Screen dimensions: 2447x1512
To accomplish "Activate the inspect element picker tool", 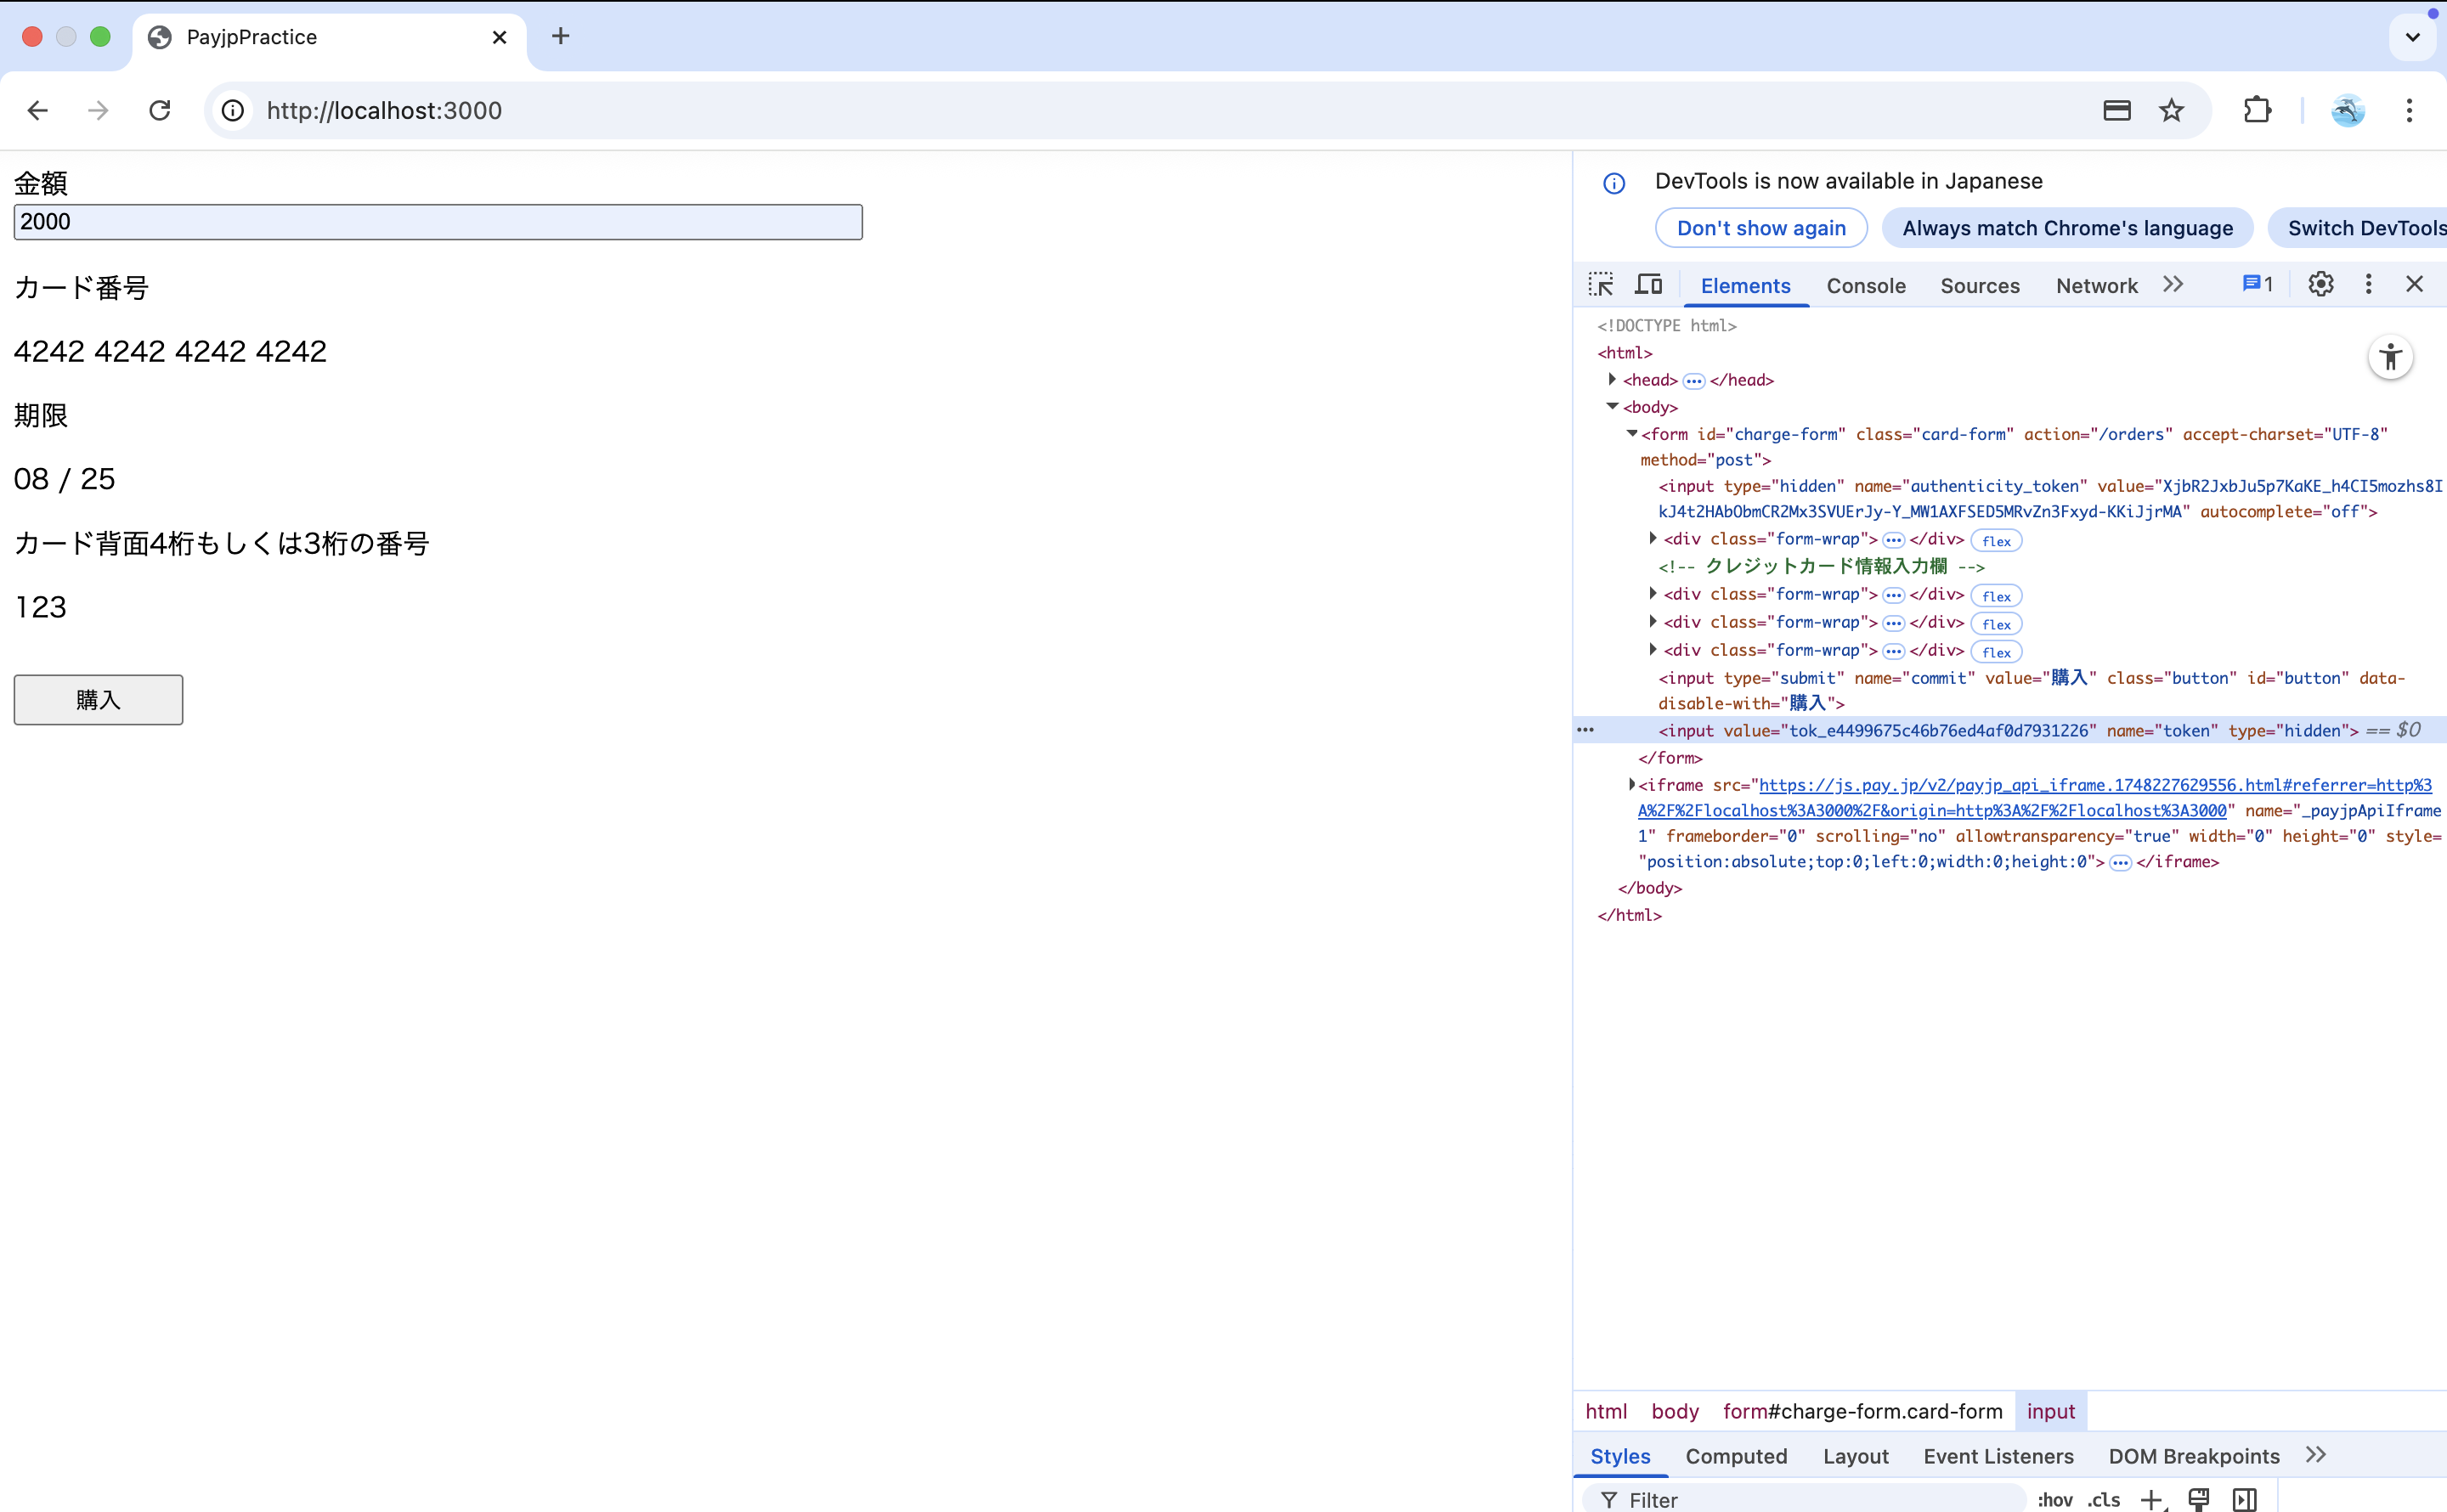I will click(x=1600, y=285).
